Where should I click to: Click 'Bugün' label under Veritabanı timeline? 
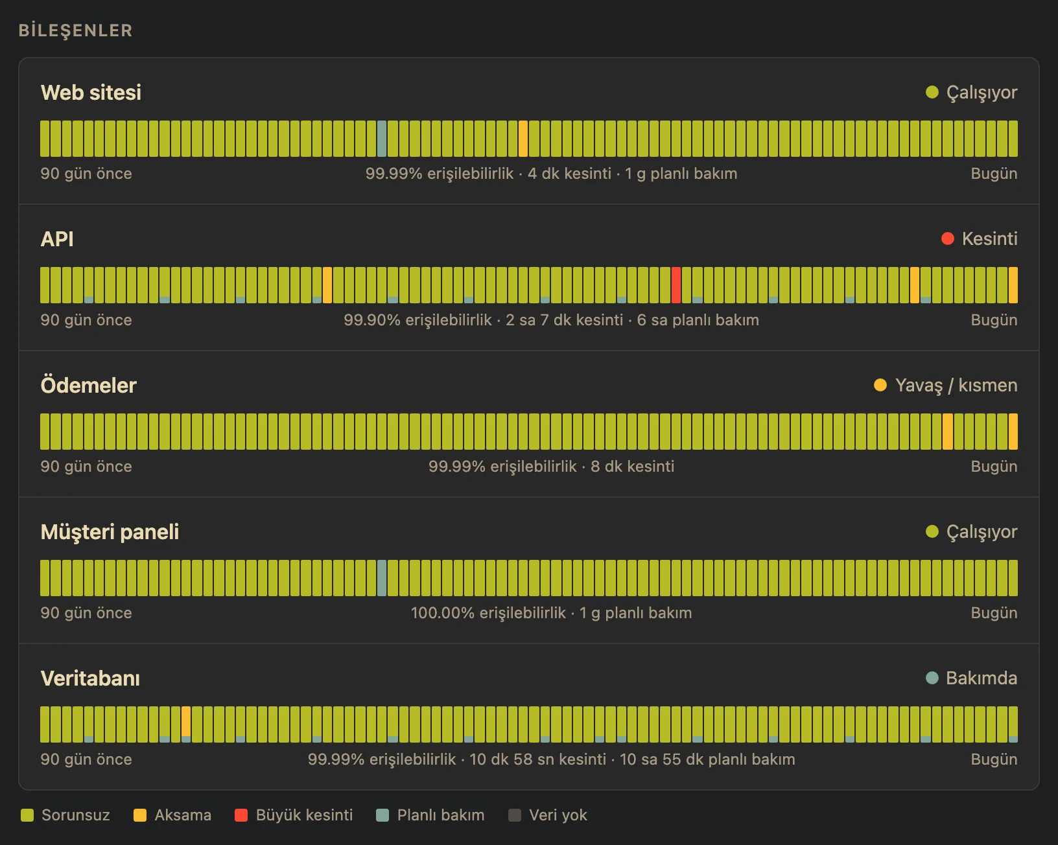[994, 759]
